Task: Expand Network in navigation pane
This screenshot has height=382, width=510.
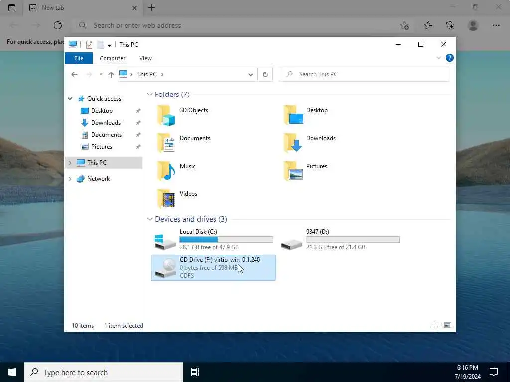Action: 70,179
